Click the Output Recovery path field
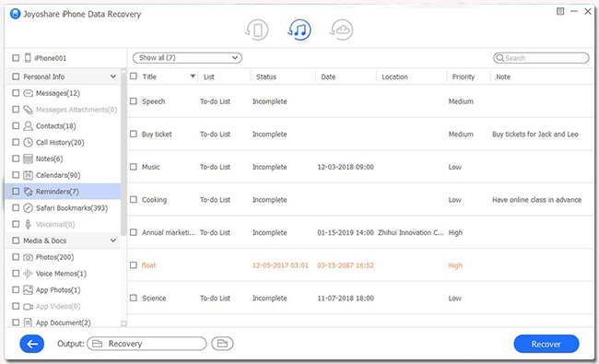Screen dimensions: 599x364 click(147, 344)
